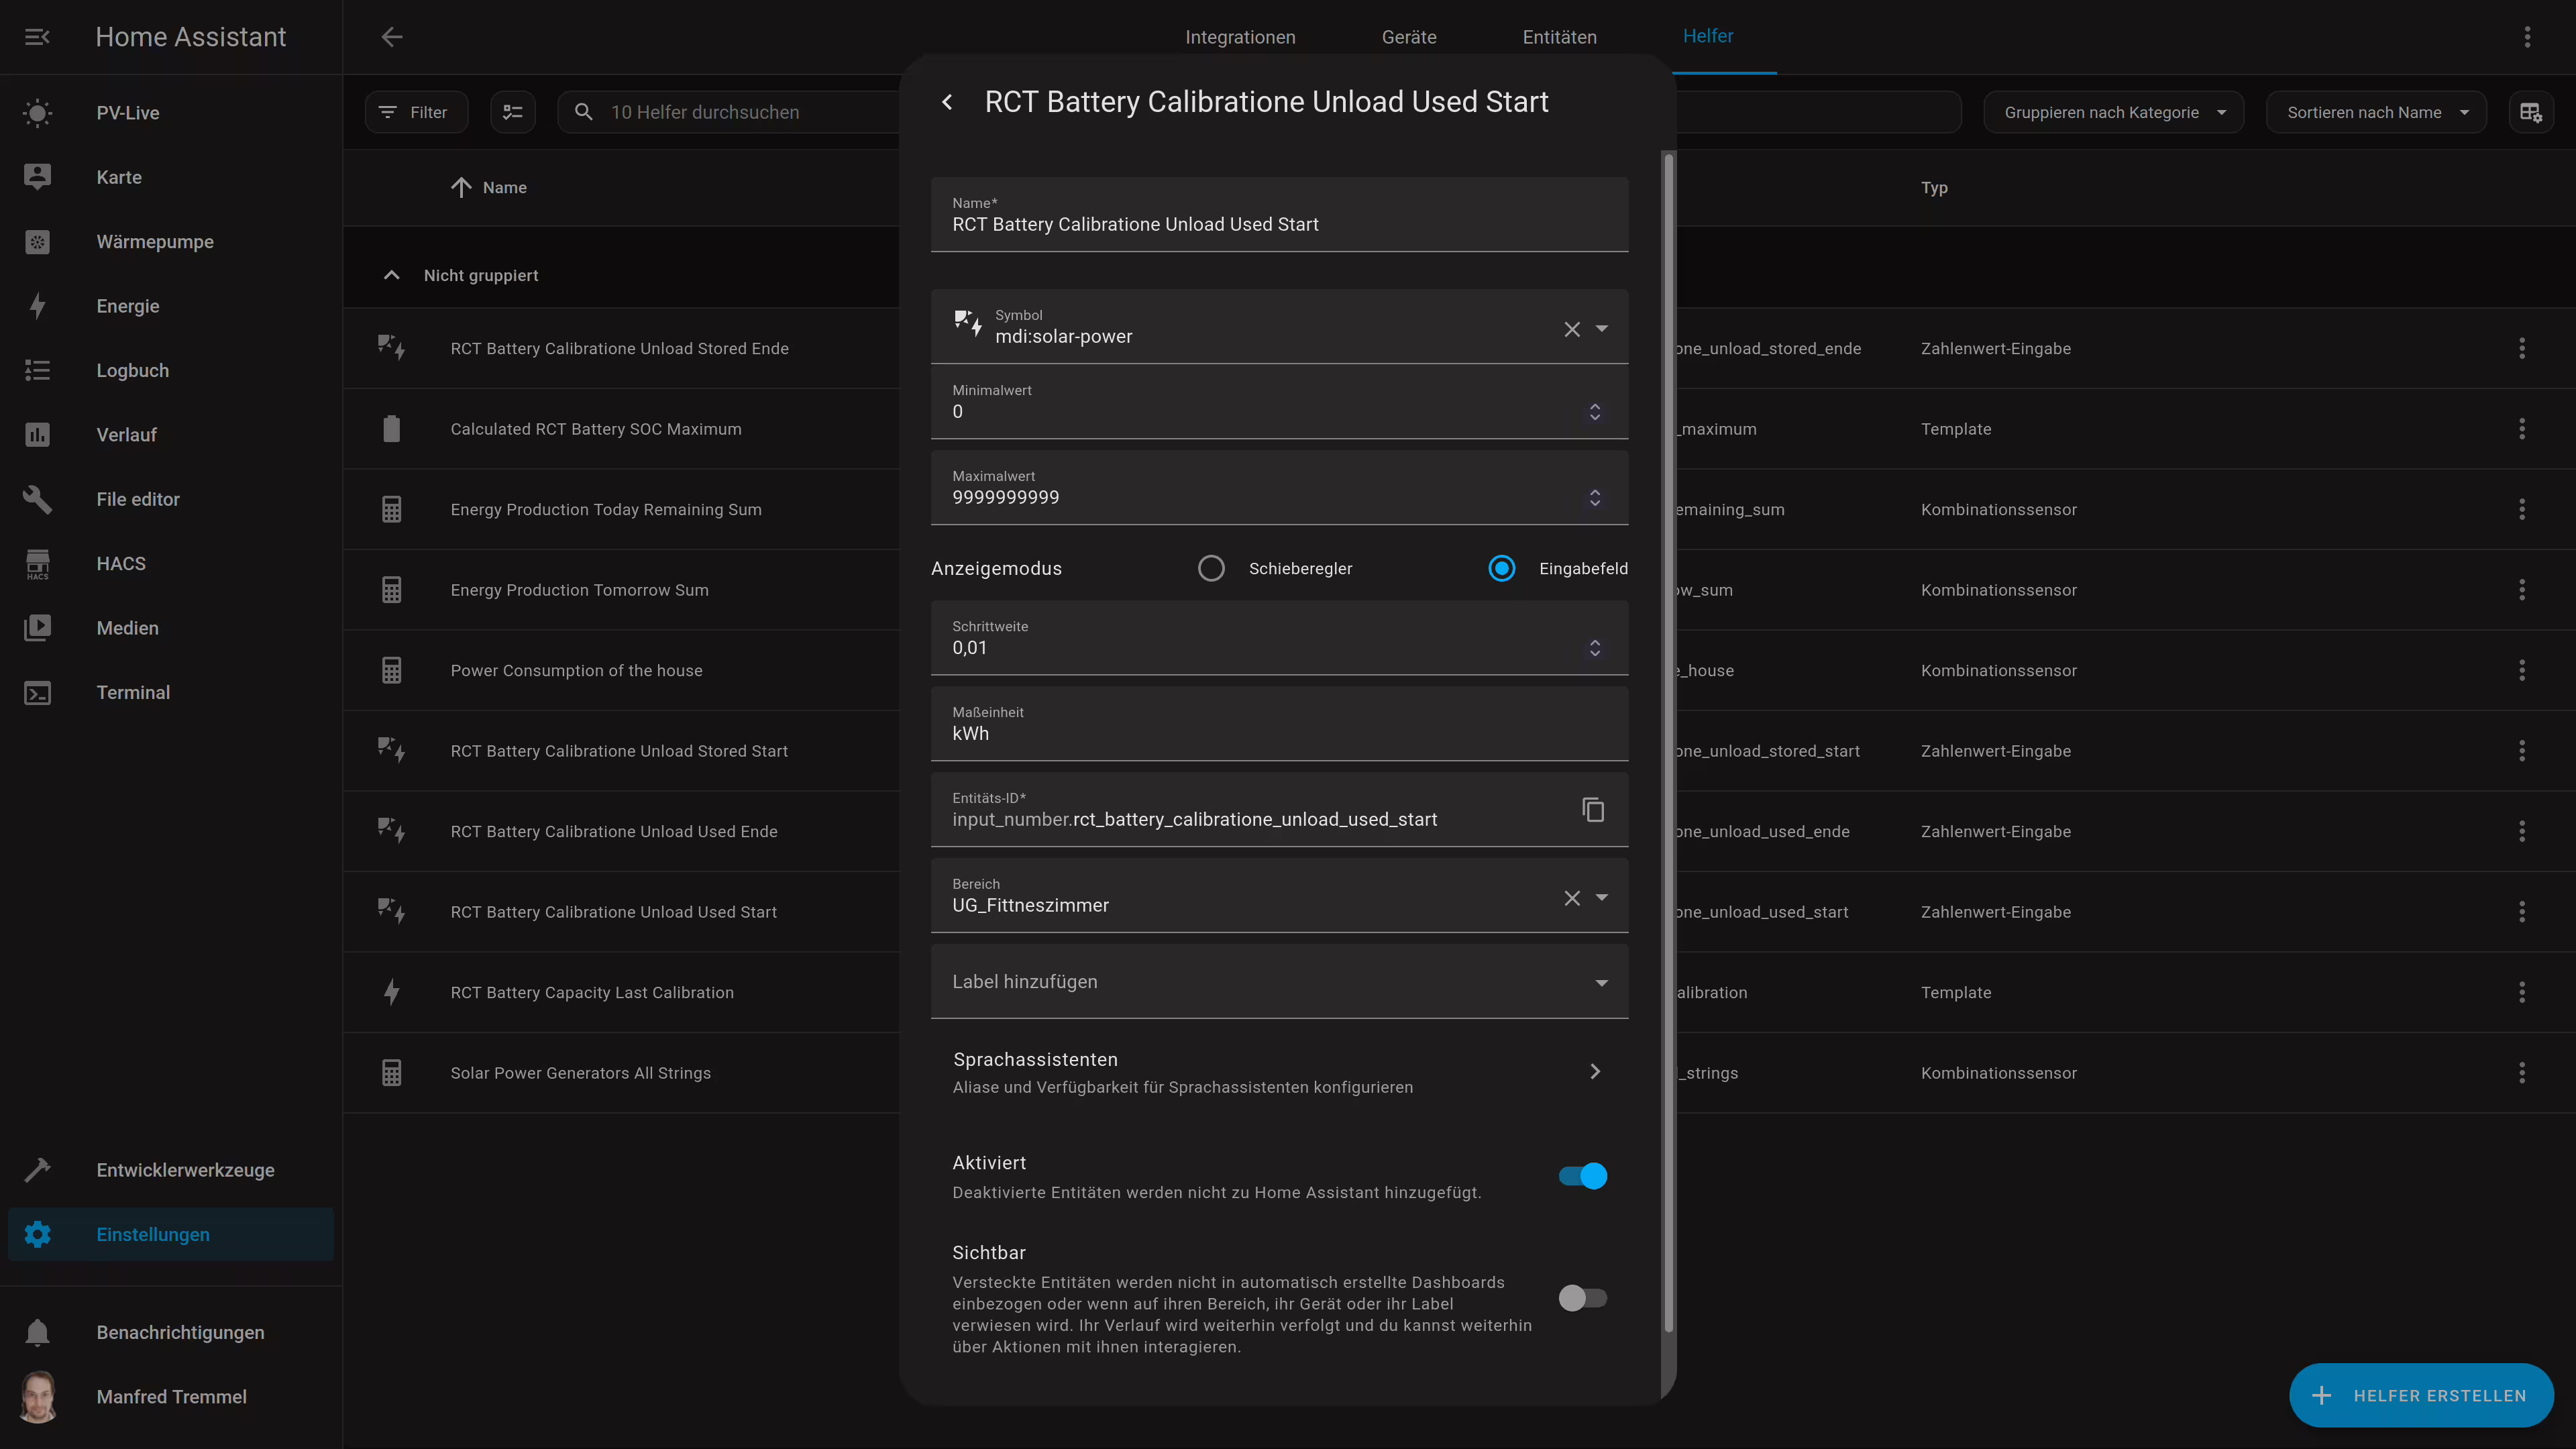The image size is (2576, 1449).
Task: Open Karte map view
Action: point(170,177)
